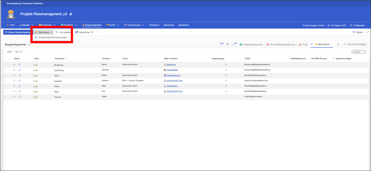
Task: Switch to 'ohne Projektzugang (kurz)' view tab
Action: tap(281, 44)
